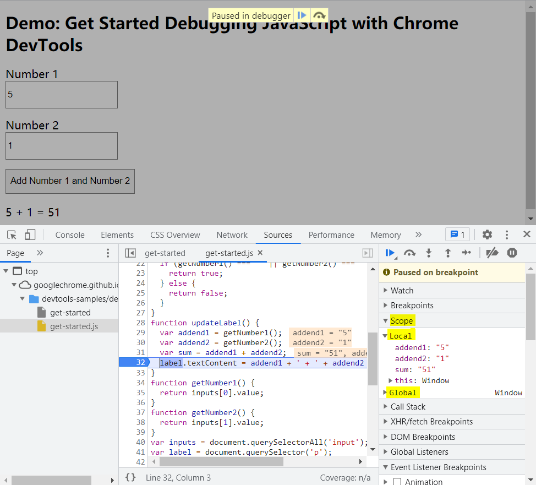
Task: Expand 'this: Window' object
Action: [x=390, y=381]
